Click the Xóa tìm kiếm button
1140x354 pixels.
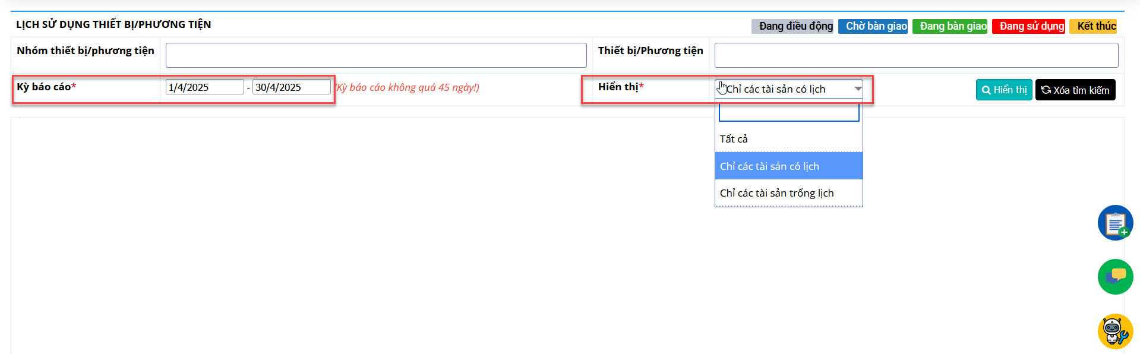1075,90
